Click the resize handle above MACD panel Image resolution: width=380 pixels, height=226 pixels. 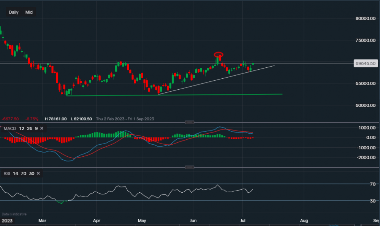[190, 122]
